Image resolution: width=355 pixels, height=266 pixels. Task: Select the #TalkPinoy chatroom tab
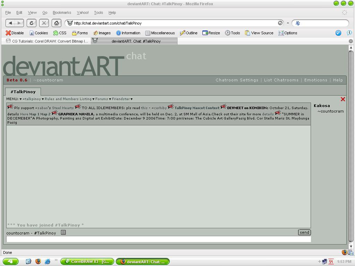(x=23, y=92)
